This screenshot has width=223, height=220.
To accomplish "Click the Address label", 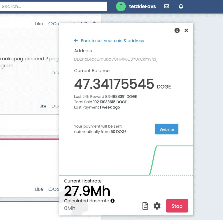I will [x=83, y=51].
